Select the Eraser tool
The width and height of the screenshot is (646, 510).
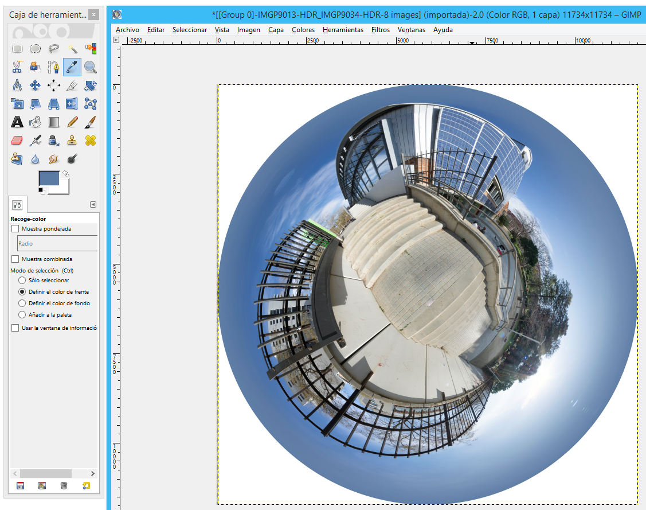coord(17,140)
